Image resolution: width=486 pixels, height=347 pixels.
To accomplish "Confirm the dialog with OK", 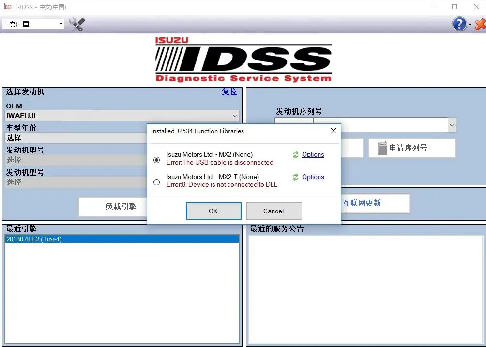I will [213, 211].
